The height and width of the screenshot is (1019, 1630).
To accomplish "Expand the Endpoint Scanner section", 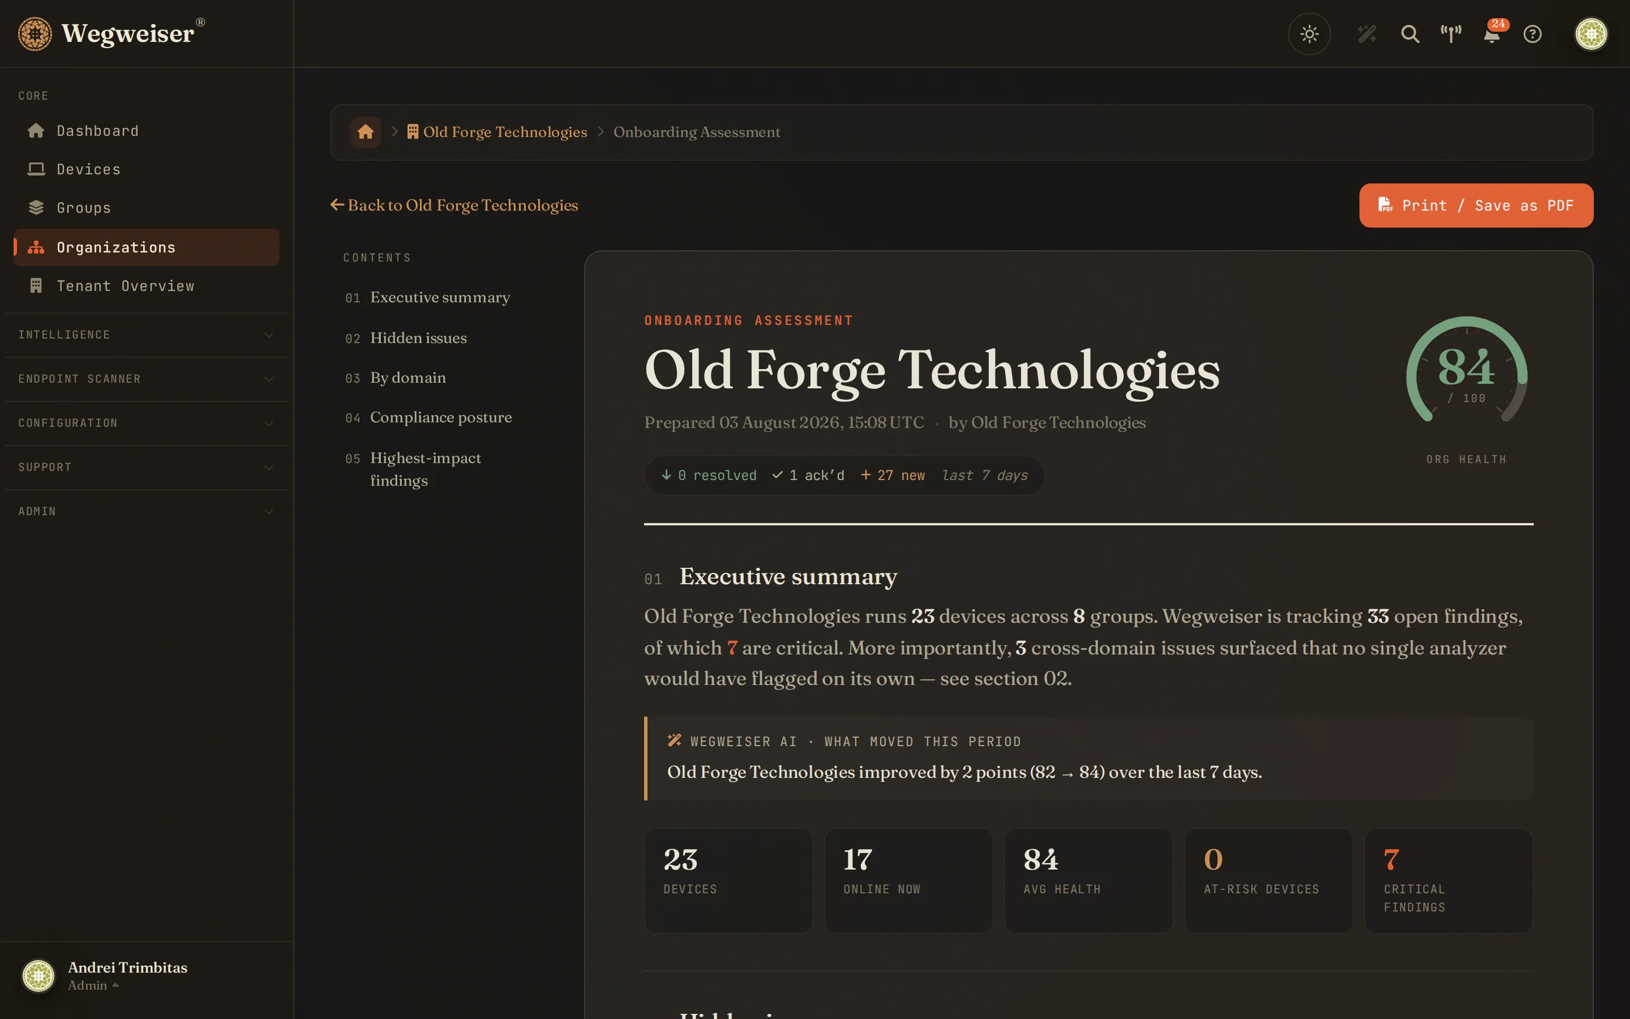I will (146, 379).
